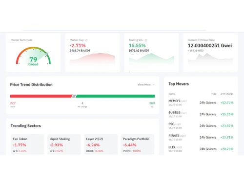Viewport: 244px width, 183px height.
Task: Click the 3455.74 B USDT value
Action: tap(80, 51)
